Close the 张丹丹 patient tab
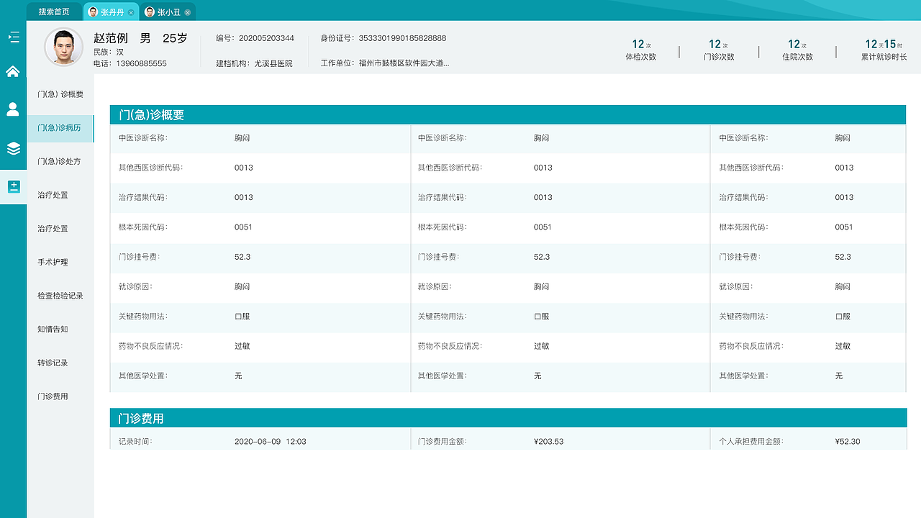The height and width of the screenshot is (518, 921). (x=132, y=12)
